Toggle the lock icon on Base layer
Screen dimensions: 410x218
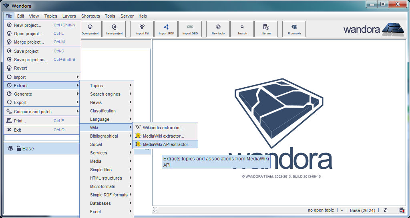(x=18, y=148)
